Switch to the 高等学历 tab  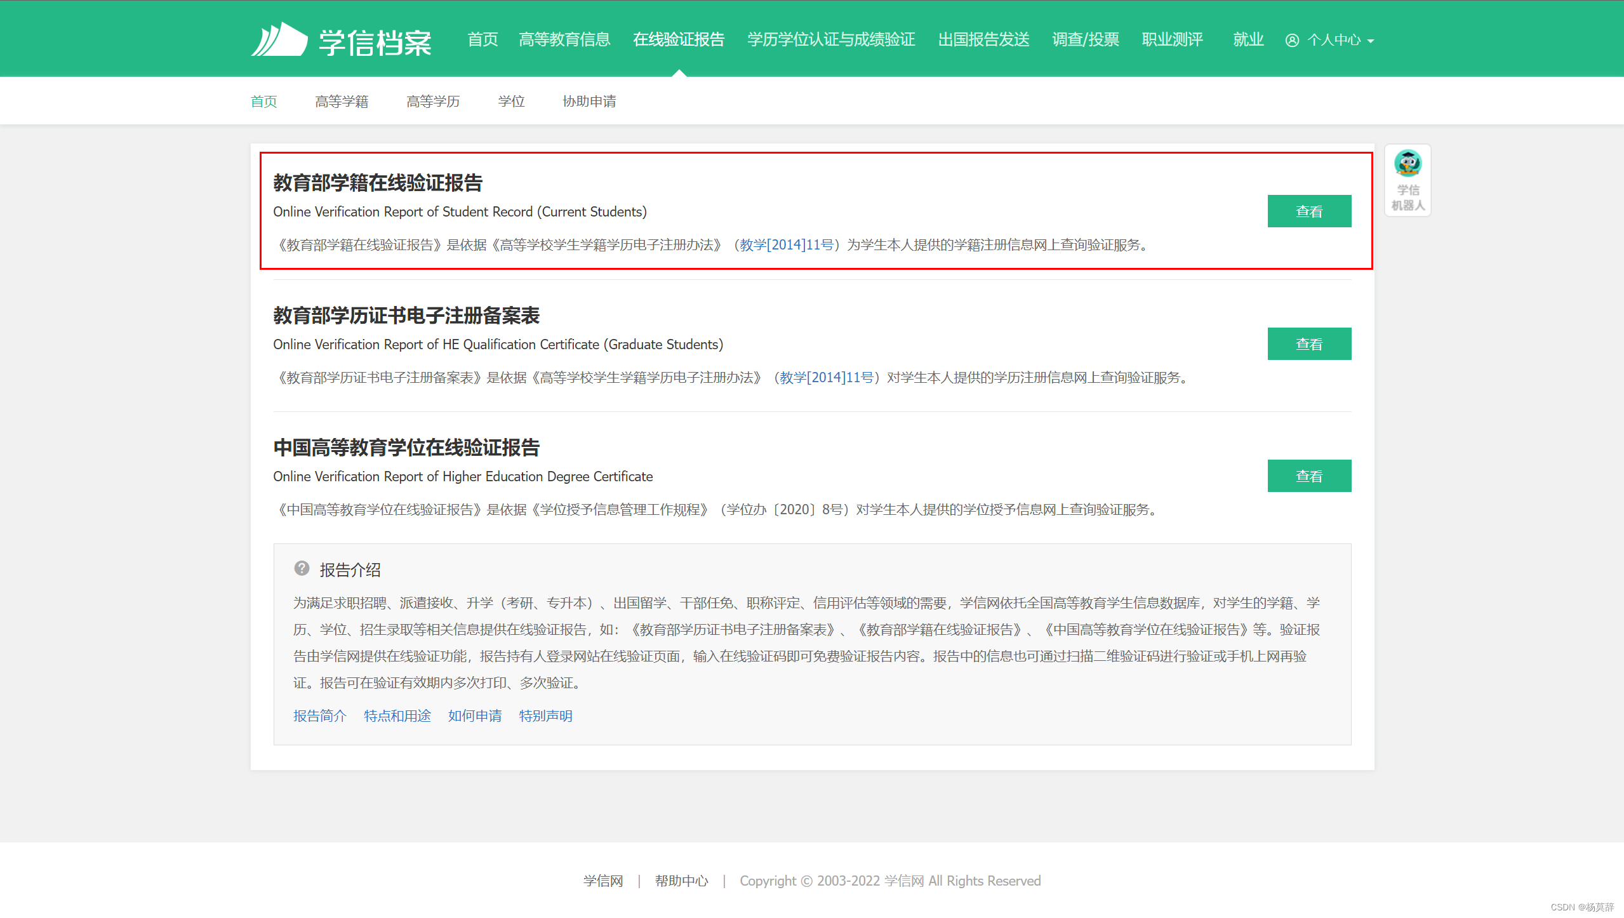[x=433, y=102]
